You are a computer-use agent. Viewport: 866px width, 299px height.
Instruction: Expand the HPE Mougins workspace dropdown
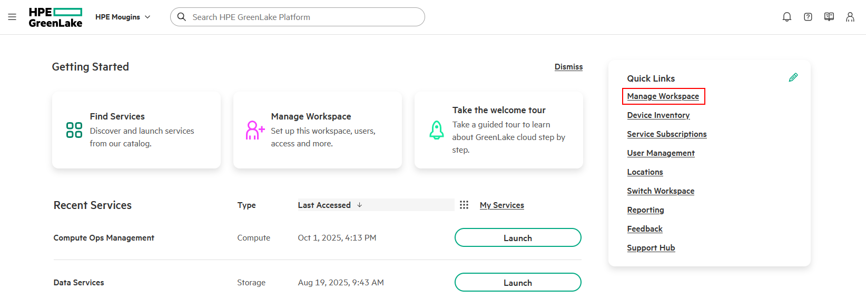tap(123, 17)
